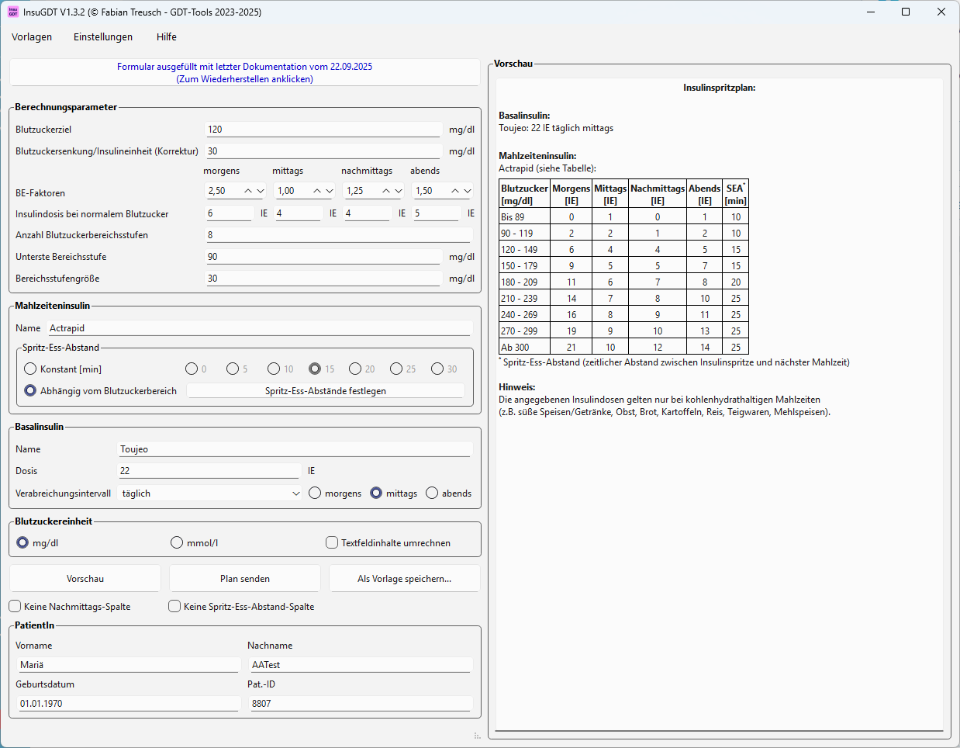The height and width of the screenshot is (748, 960).
Task: Open the Einstellungen menu
Action: 103,37
